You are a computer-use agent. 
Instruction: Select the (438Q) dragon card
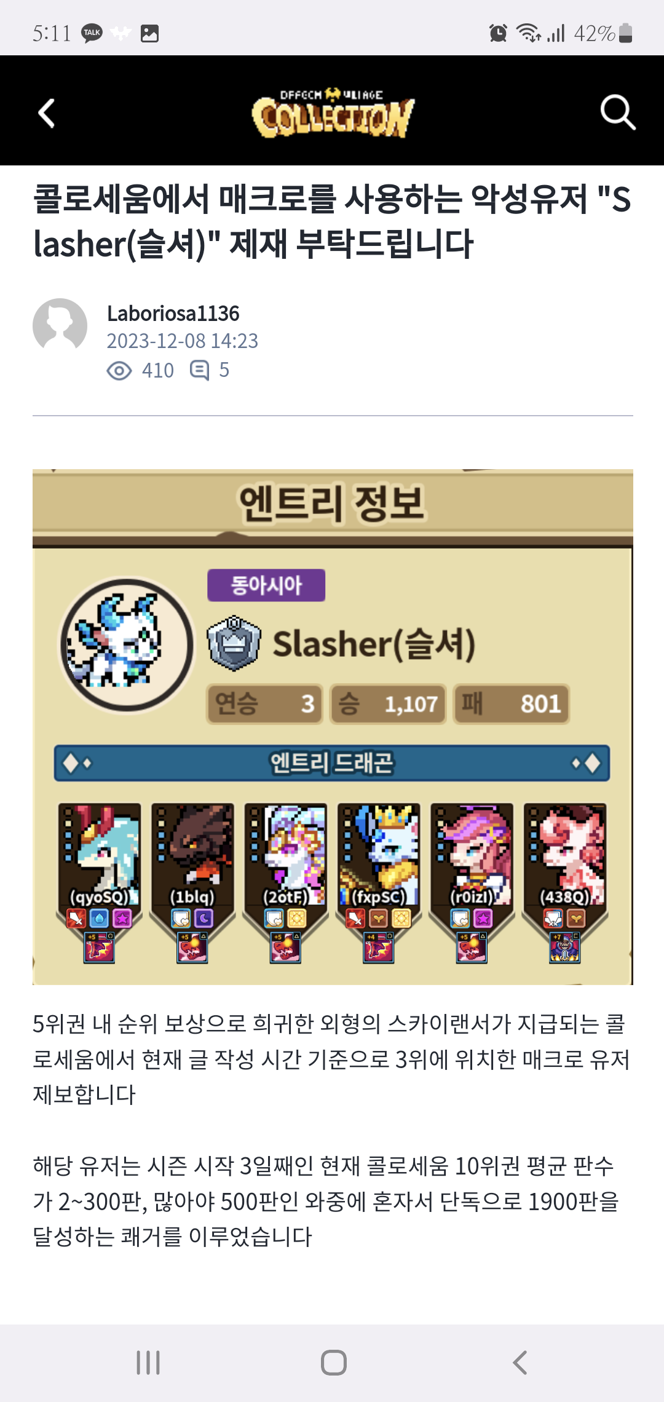point(565,883)
